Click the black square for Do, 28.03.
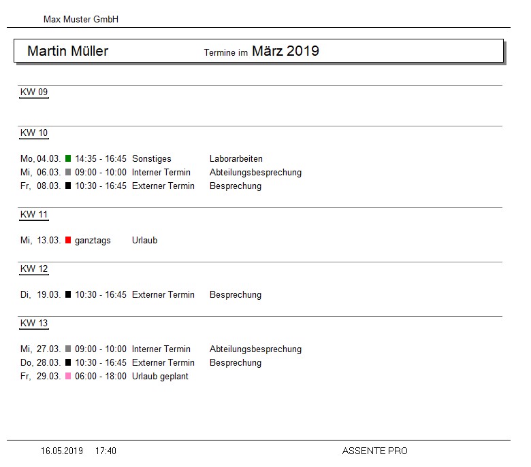This screenshot has height=467, width=531. 68,362
